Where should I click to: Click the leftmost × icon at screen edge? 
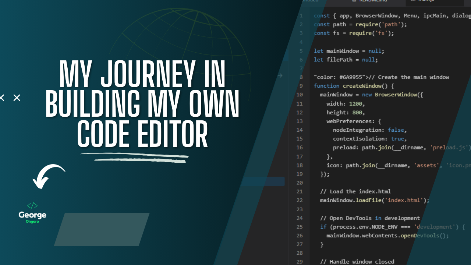click(2, 98)
